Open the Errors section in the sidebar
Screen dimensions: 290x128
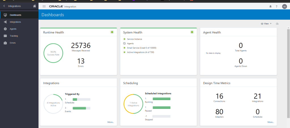(12, 43)
